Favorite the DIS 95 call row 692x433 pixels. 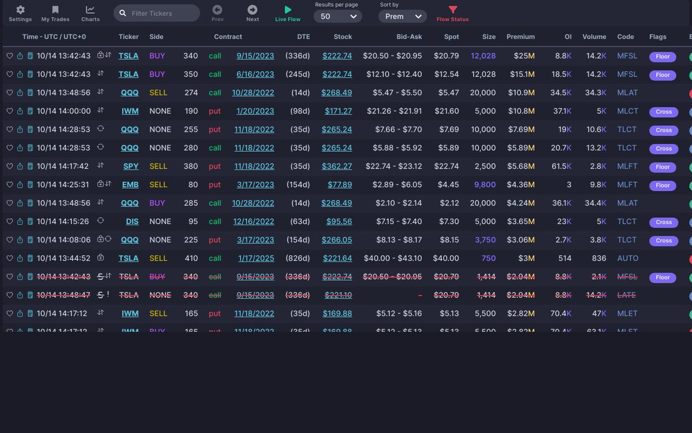pyautogui.click(x=10, y=222)
